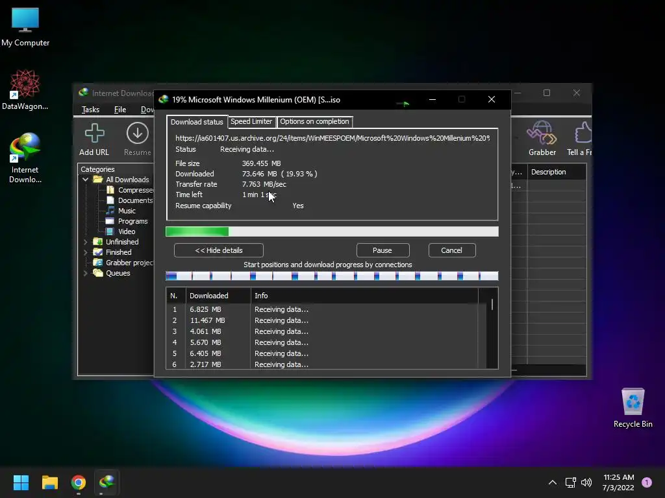
Task: Click the Info column header
Action: pos(364,296)
